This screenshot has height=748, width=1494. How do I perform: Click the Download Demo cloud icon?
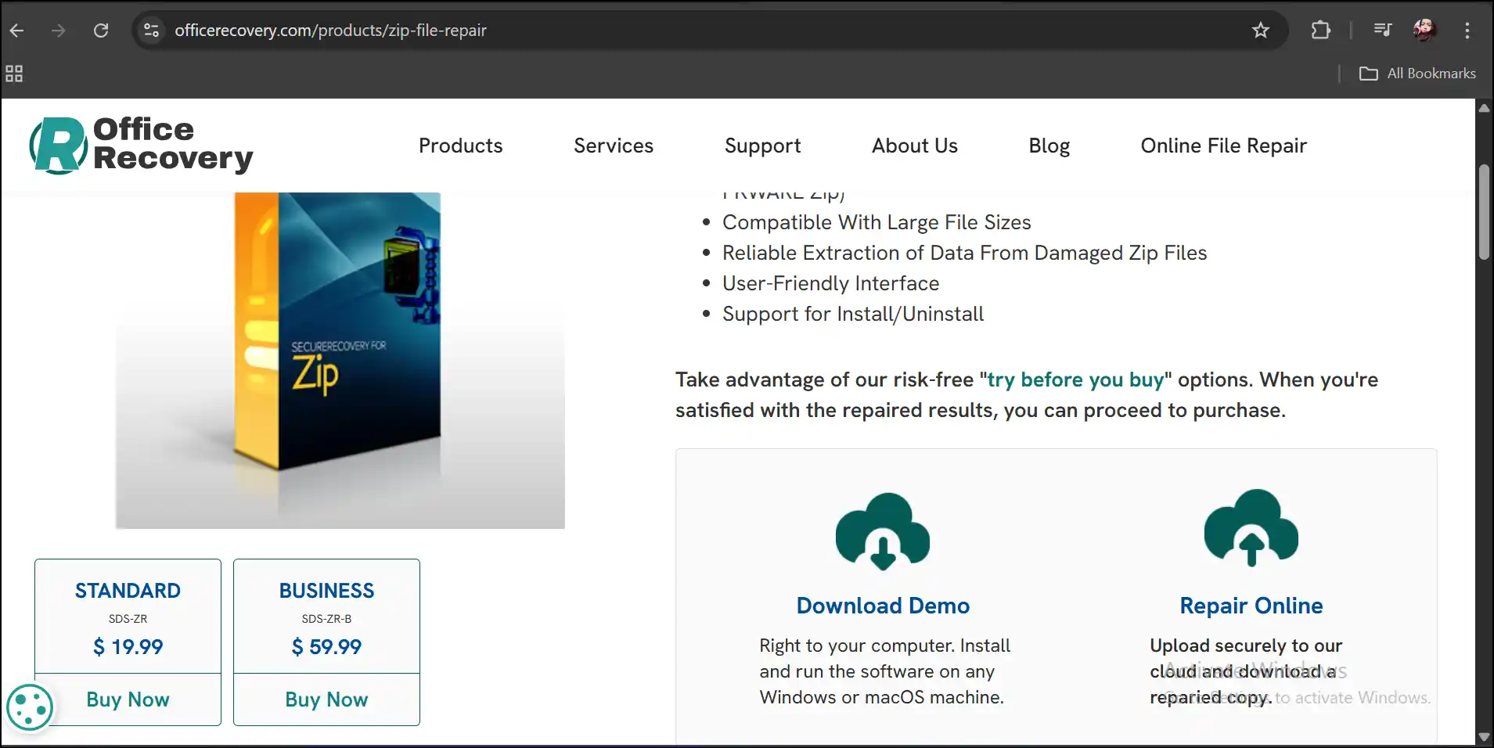click(883, 530)
